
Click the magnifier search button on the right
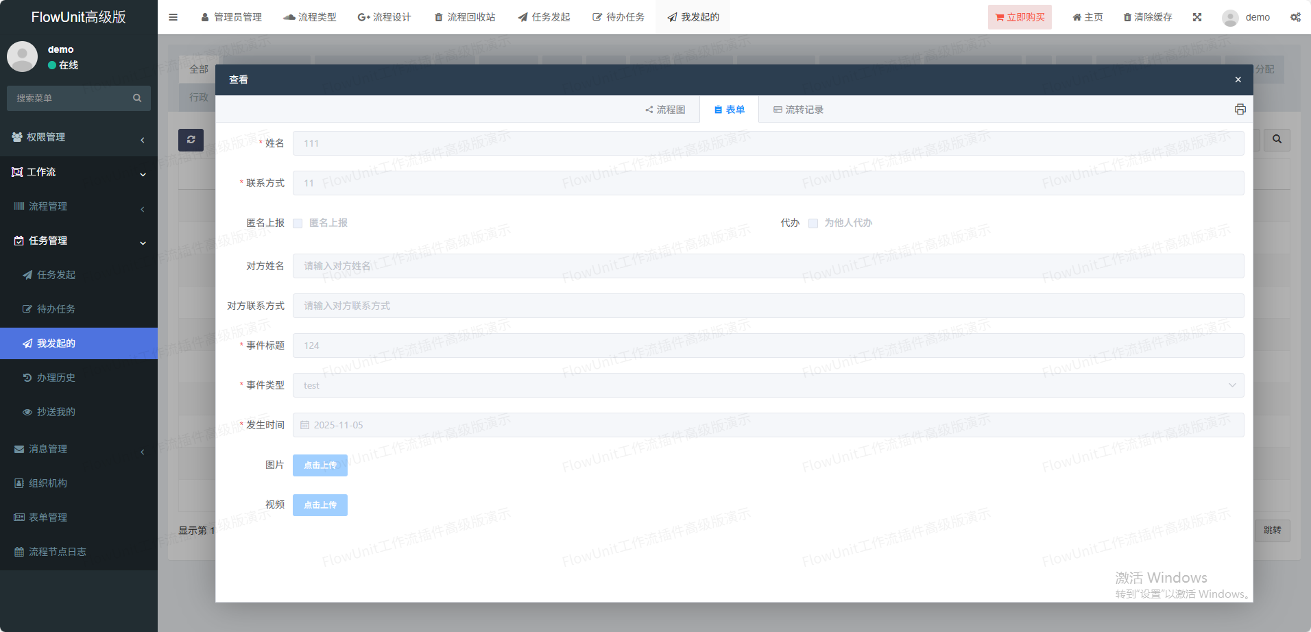coord(1277,140)
